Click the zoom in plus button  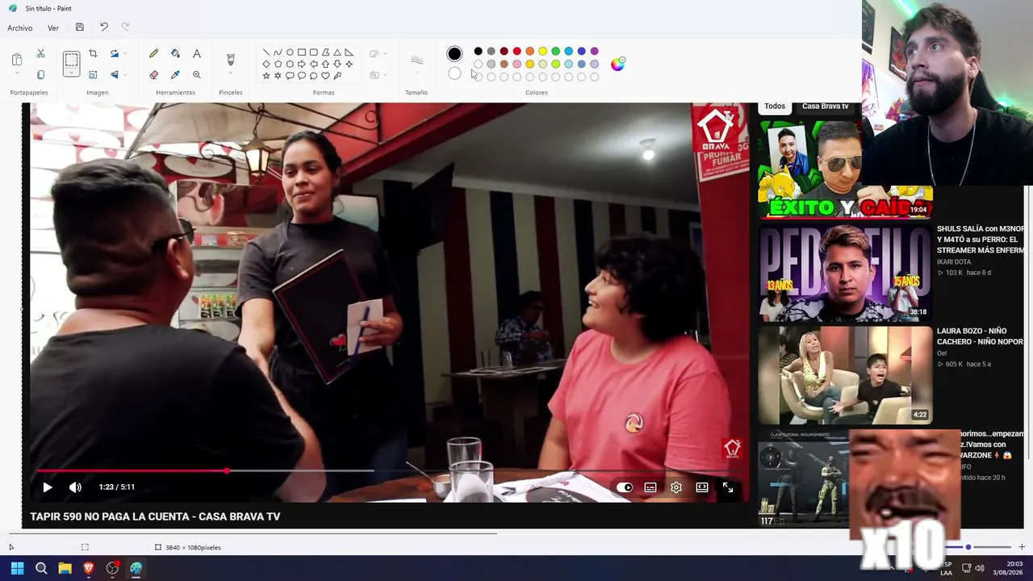pos(1022,547)
